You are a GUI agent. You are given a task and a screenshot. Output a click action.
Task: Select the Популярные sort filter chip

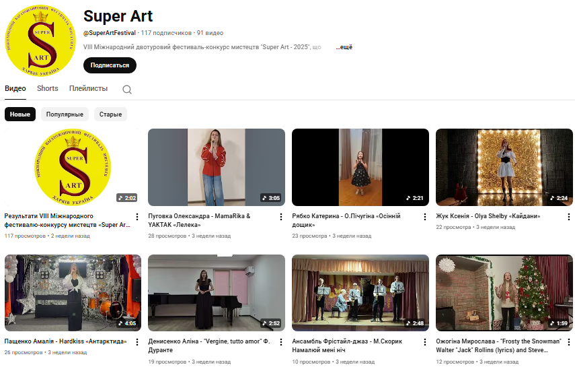click(65, 114)
